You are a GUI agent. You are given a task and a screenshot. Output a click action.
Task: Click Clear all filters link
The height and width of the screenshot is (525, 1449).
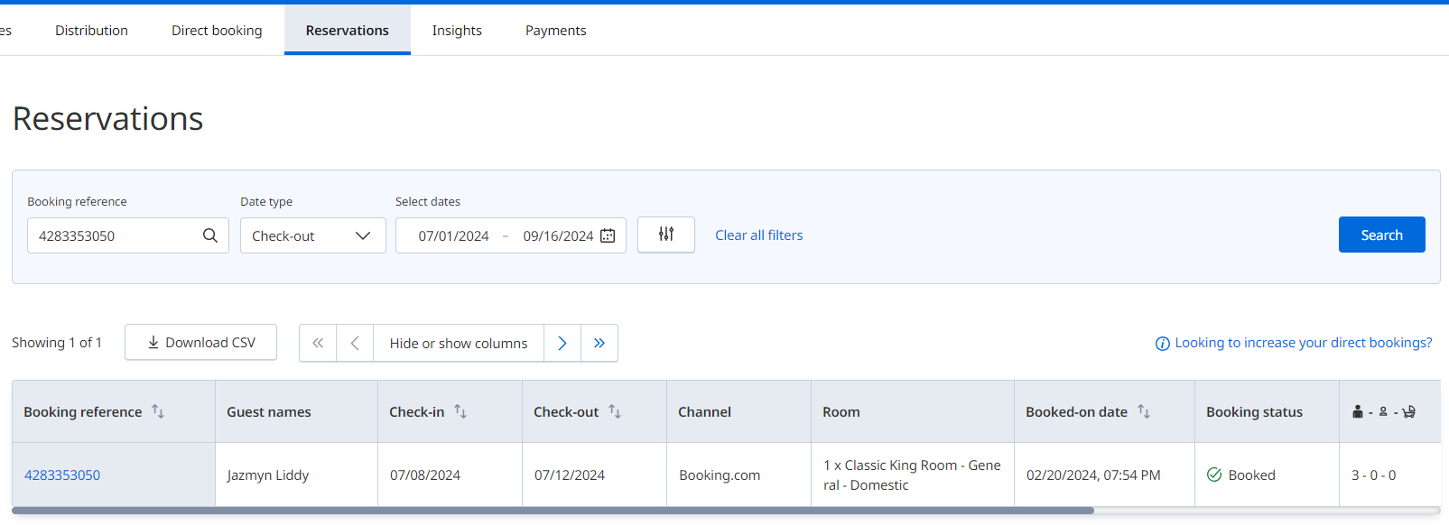(759, 235)
